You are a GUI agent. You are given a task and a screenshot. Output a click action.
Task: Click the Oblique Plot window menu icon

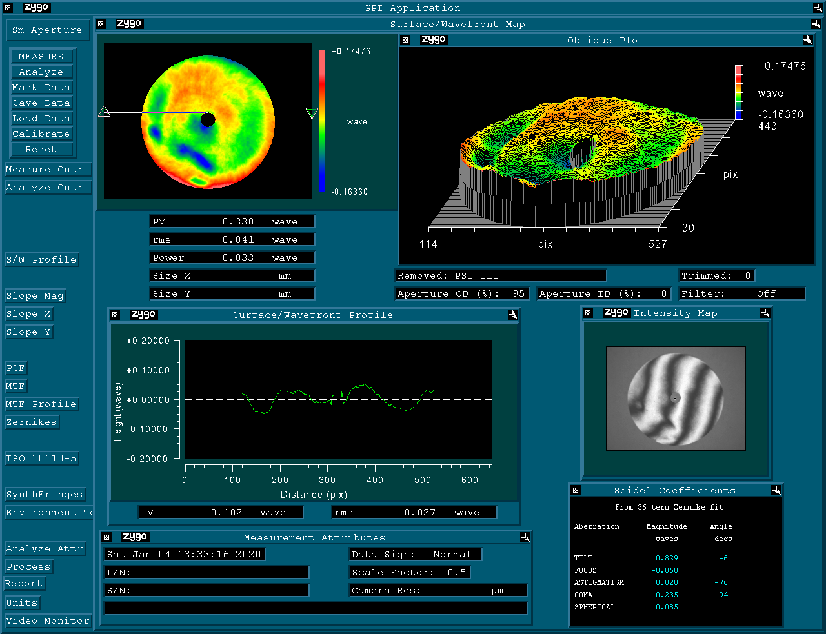tap(405, 40)
